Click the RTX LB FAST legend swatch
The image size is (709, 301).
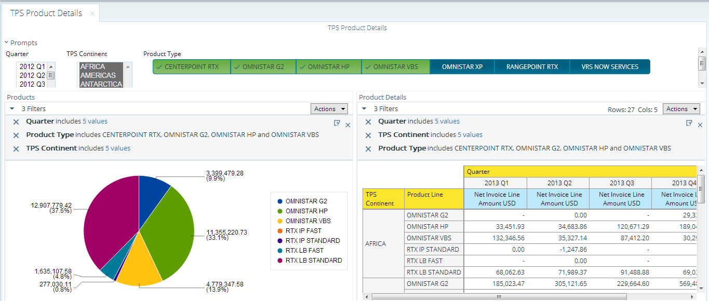click(x=280, y=251)
